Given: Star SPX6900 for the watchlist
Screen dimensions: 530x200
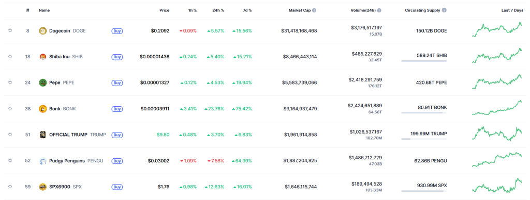Looking at the screenshot, I should click(x=10, y=187).
